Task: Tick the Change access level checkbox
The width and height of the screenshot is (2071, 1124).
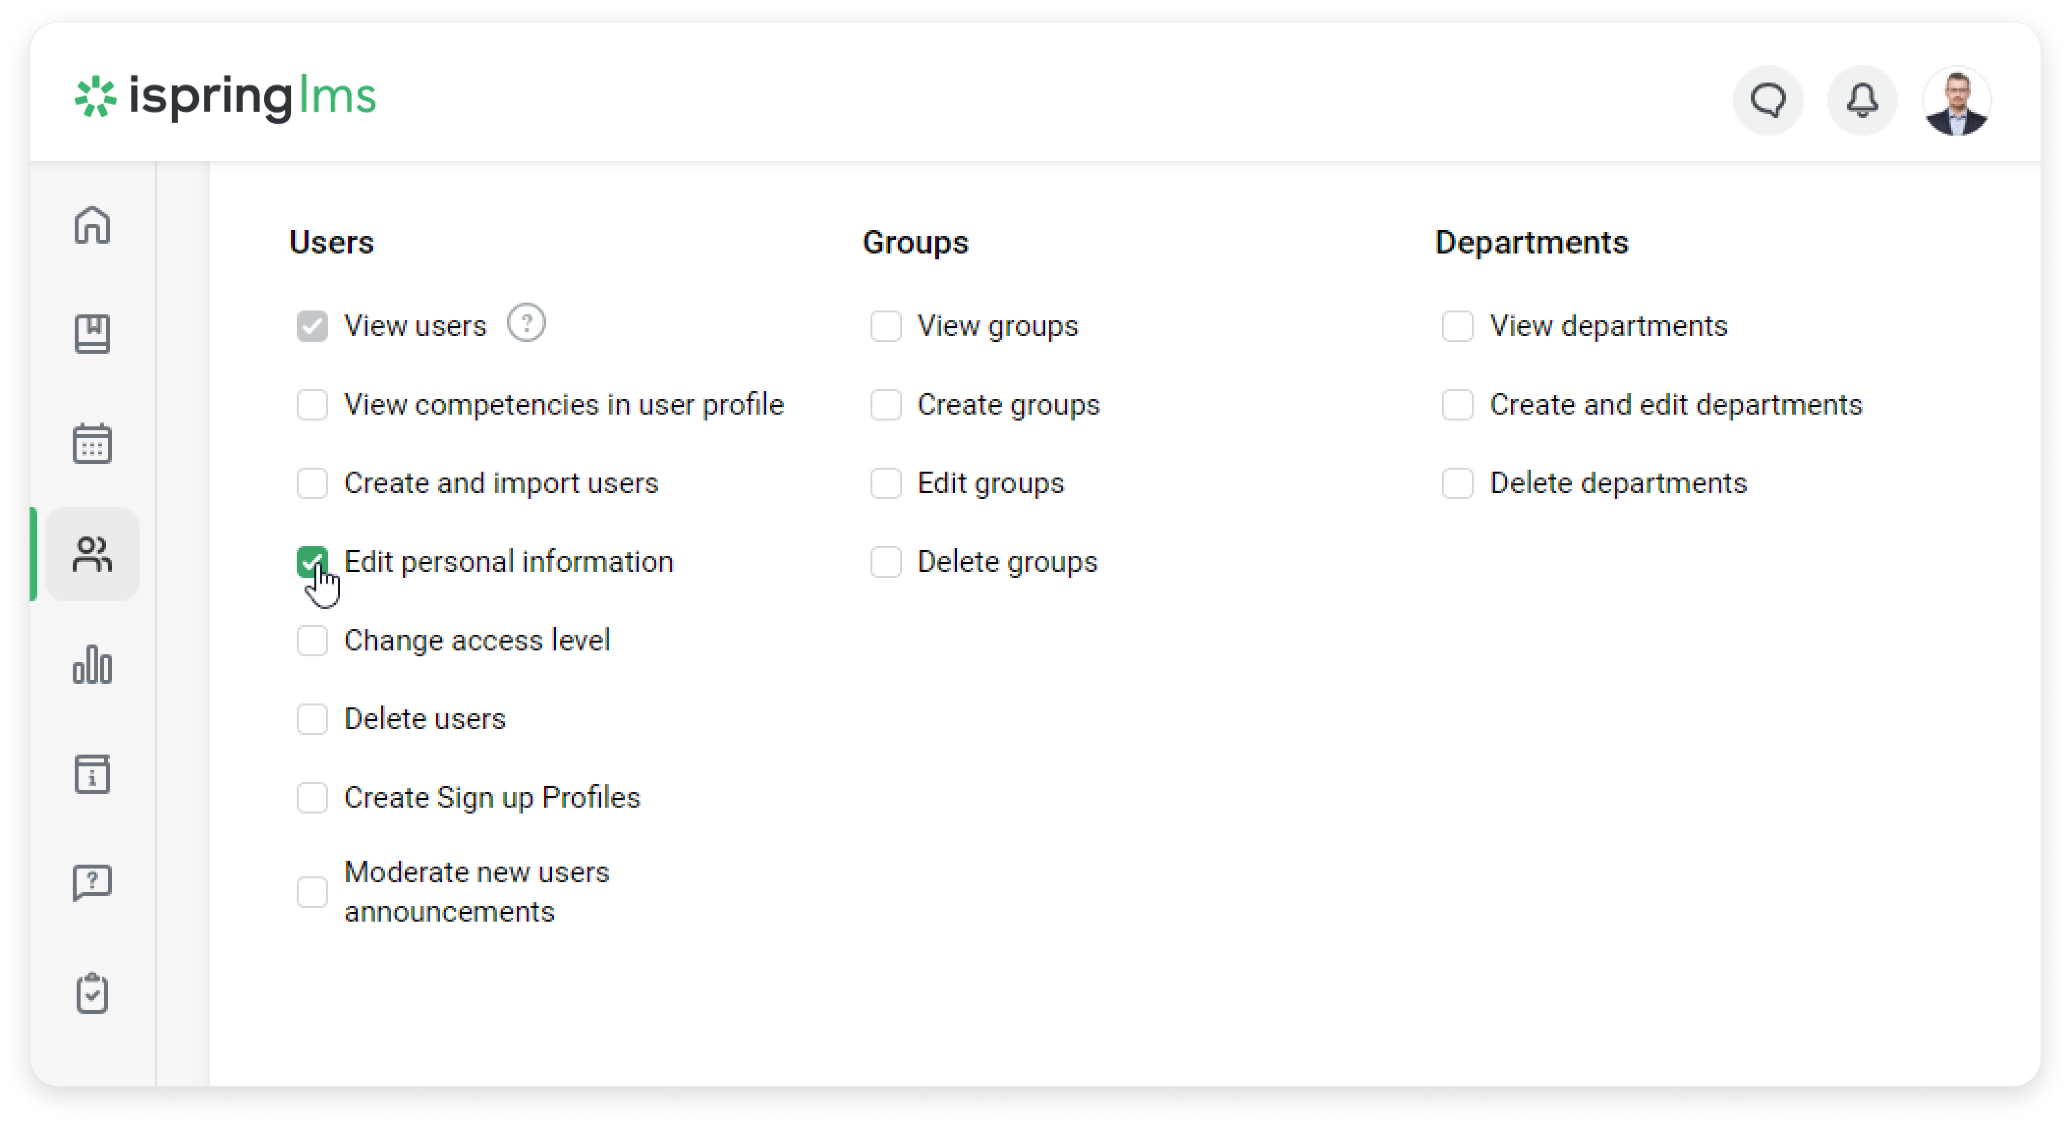Action: pyautogui.click(x=312, y=641)
